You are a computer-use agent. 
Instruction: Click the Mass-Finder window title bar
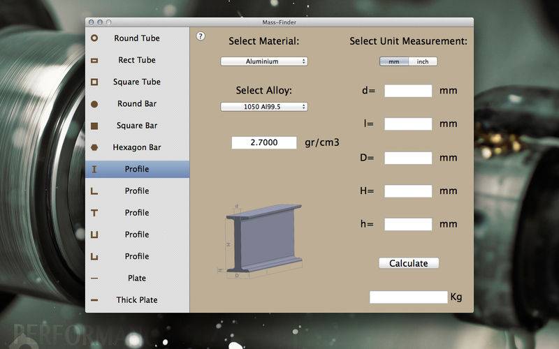(279, 22)
